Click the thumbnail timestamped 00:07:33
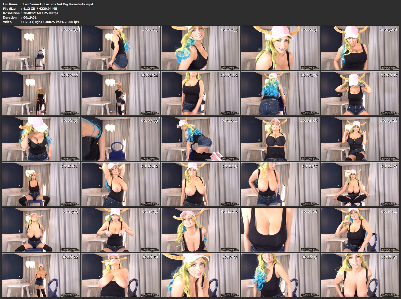This screenshot has width=401, height=299. (121, 139)
